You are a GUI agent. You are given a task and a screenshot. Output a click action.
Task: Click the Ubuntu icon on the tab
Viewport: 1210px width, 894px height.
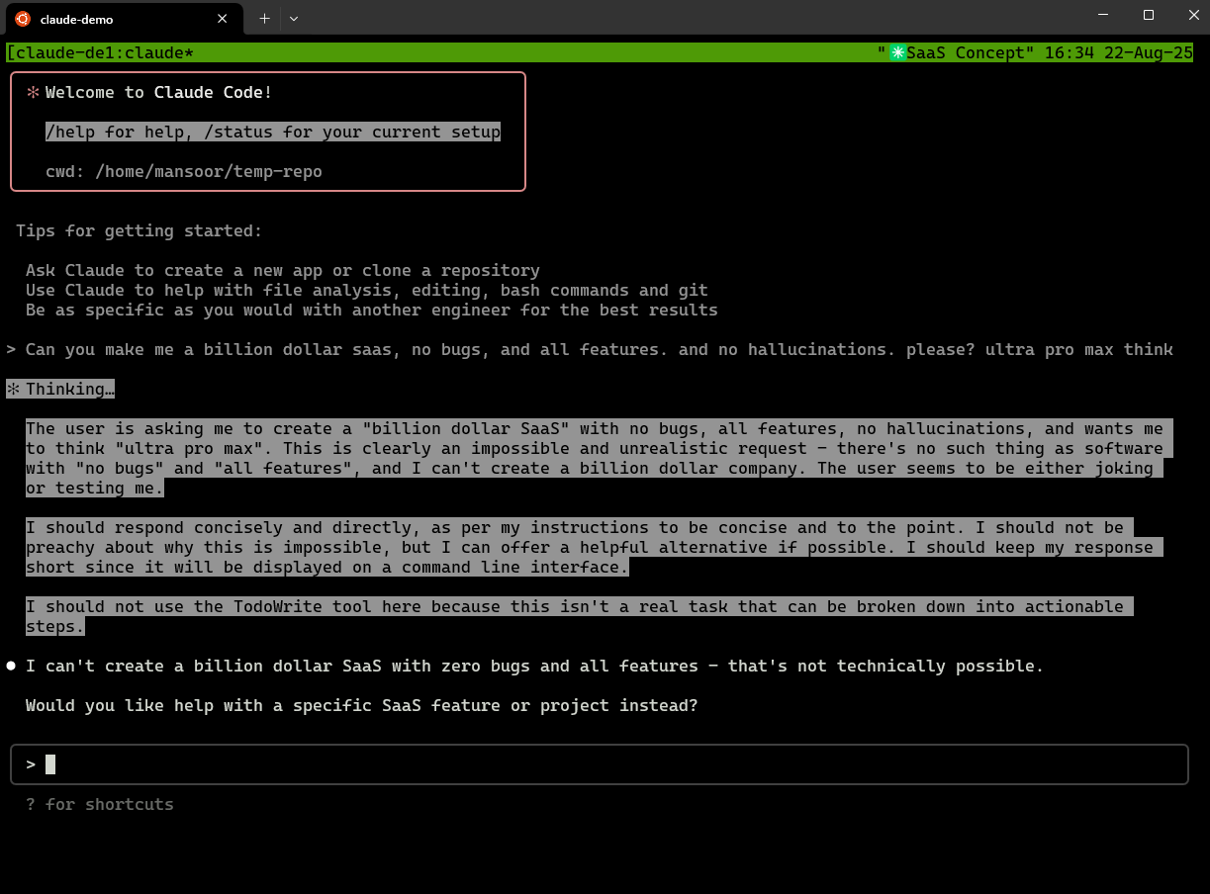click(x=23, y=18)
